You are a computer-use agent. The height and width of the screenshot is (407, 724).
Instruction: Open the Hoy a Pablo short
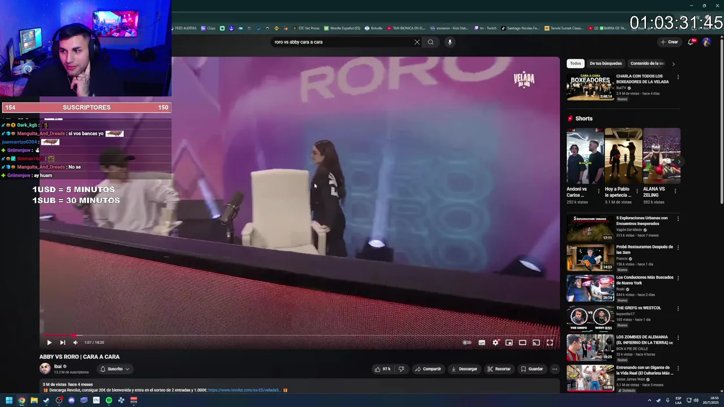tap(623, 155)
